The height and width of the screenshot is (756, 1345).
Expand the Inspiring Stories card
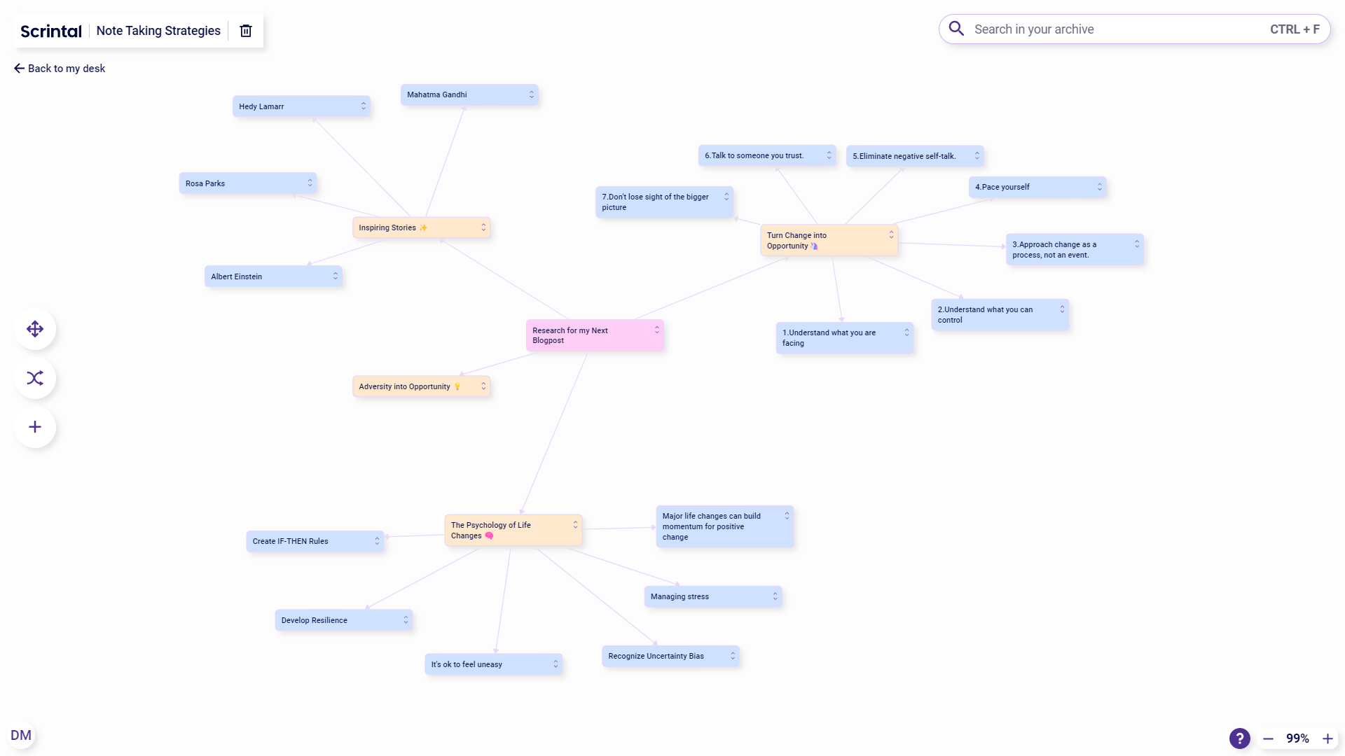click(x=483, y=227)
